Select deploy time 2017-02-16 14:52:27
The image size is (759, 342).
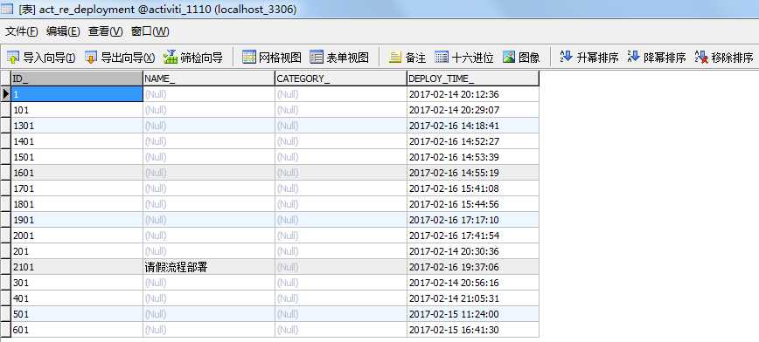click(x=473, y=141)
